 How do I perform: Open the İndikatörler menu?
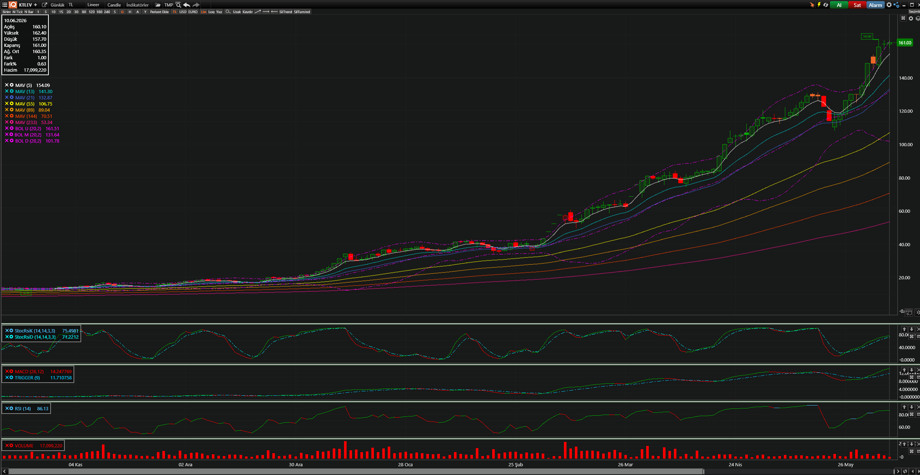[x=138, y=5]
